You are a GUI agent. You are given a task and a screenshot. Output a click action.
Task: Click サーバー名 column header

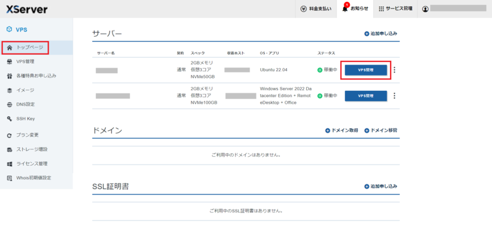106,53
